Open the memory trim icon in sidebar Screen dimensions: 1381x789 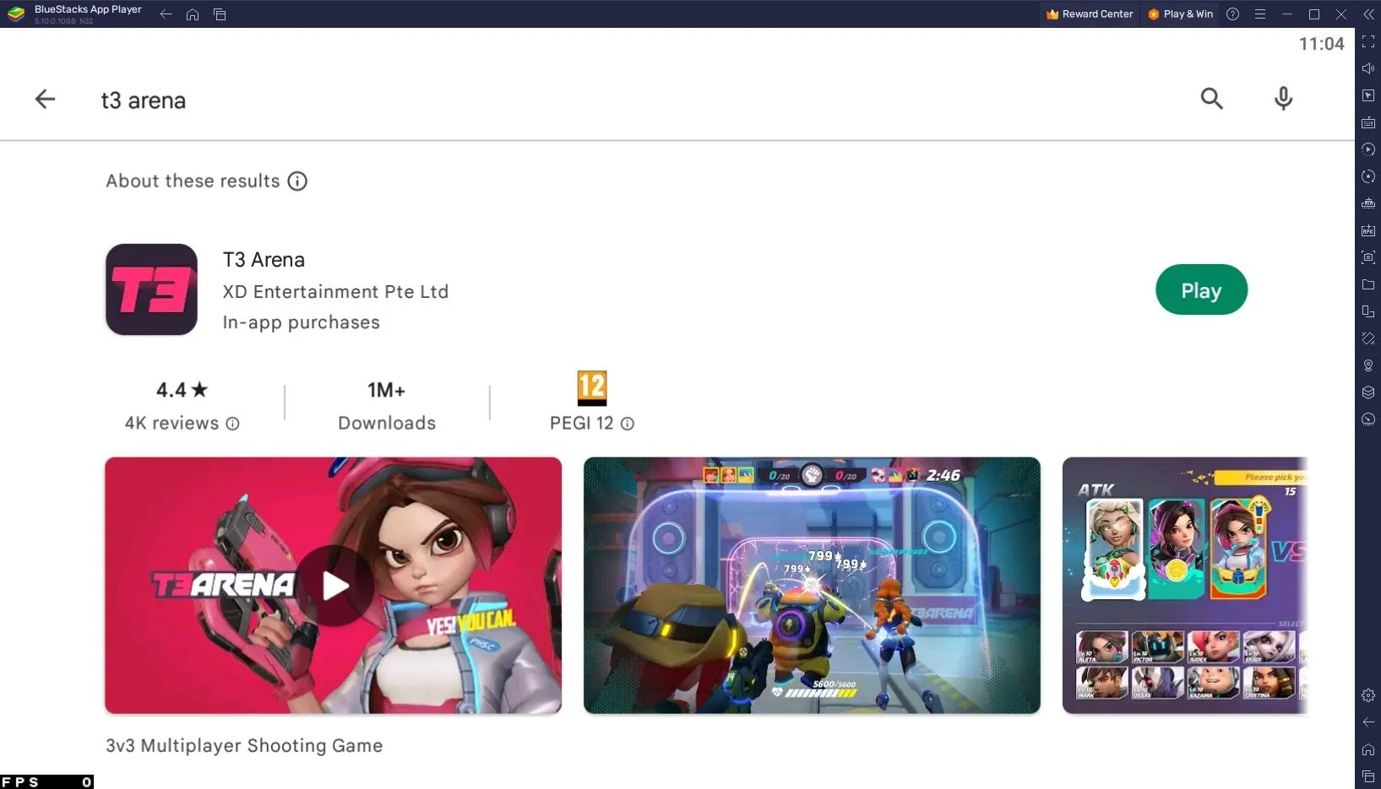tap(1368, 203)
